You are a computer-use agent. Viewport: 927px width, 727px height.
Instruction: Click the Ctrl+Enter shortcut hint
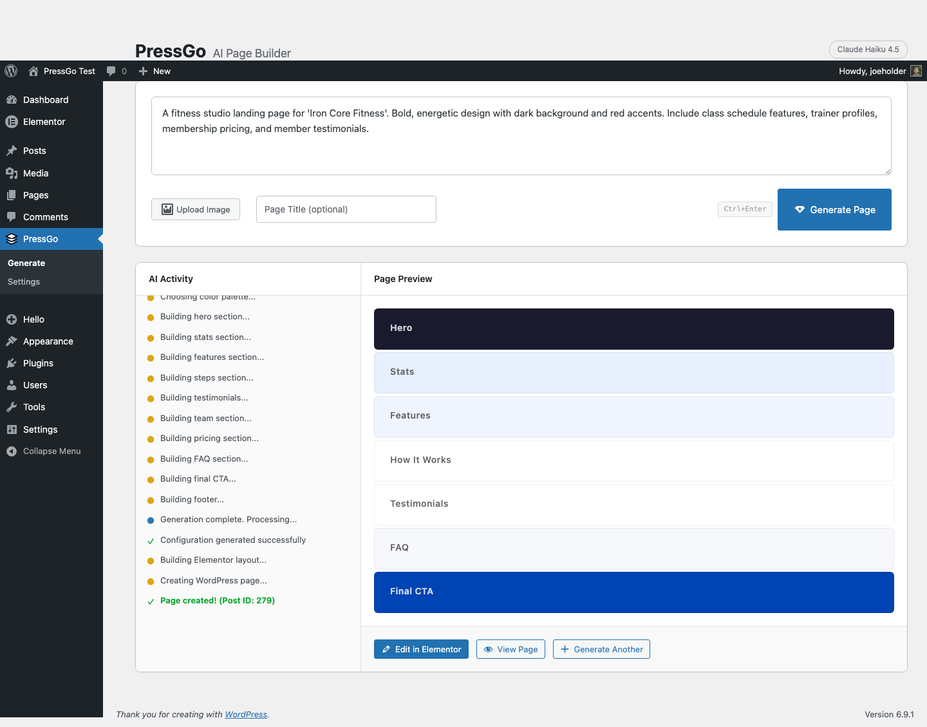coord(745,209)
